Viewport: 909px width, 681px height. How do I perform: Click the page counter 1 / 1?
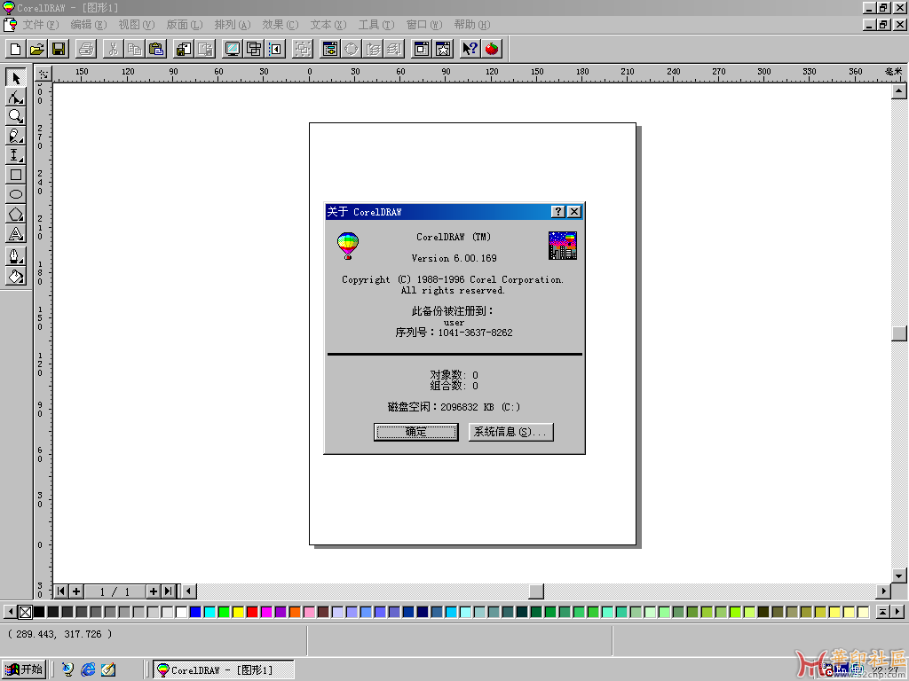pyautogui.click(x=115, y=591)
